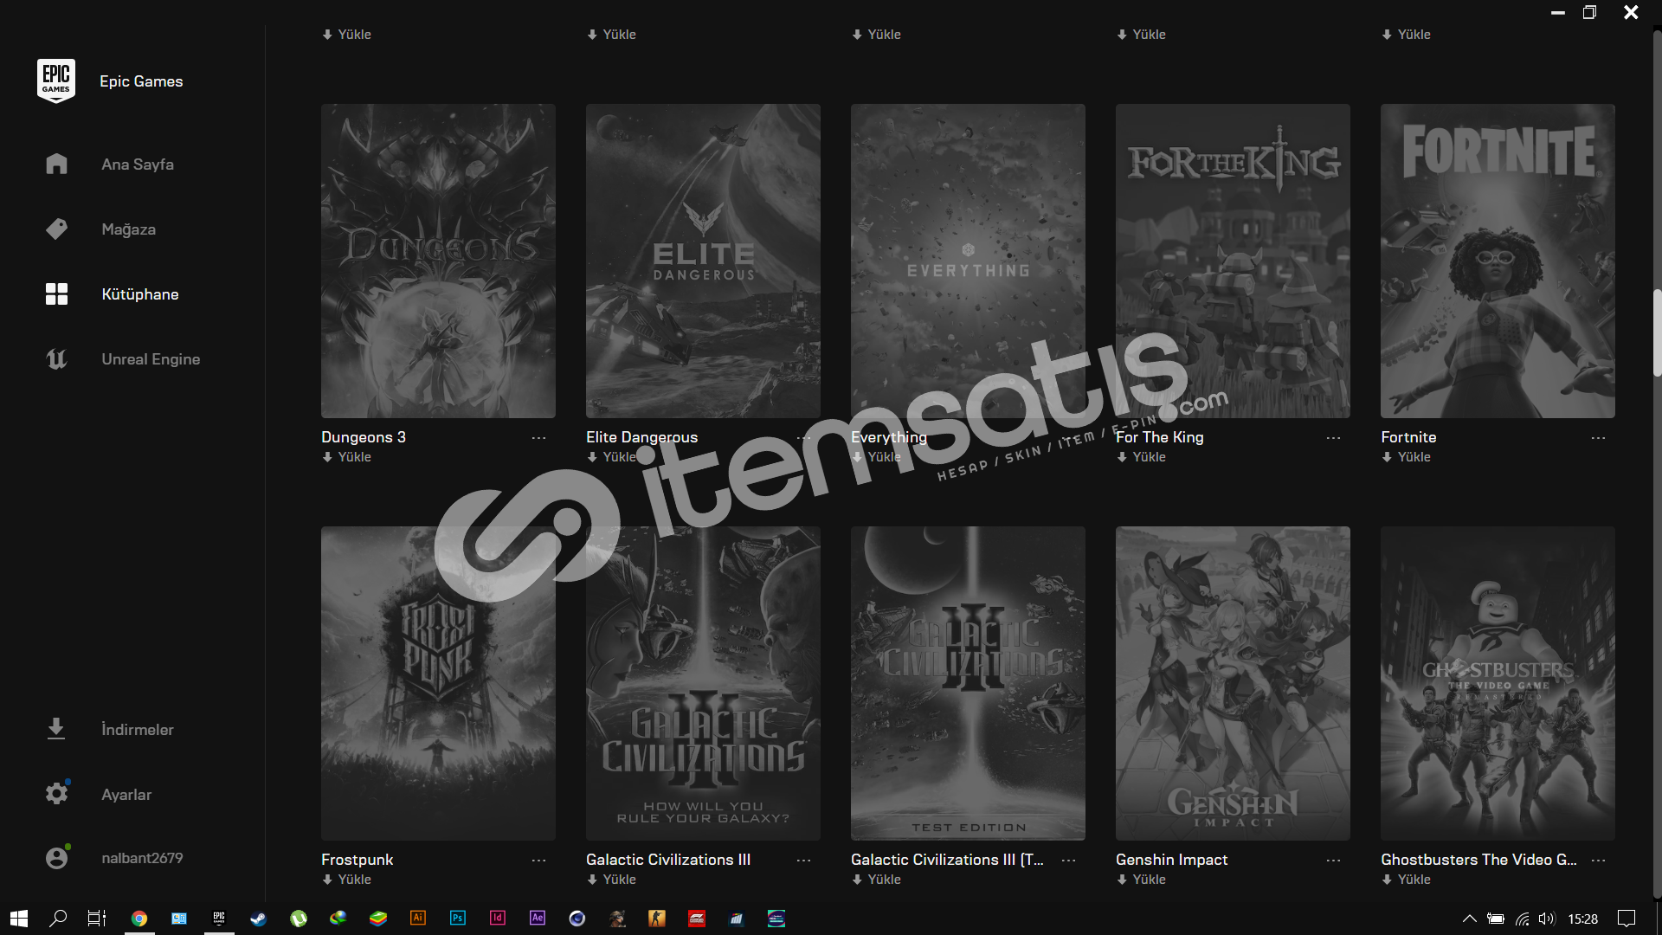Open options menu for Elite Dangerous
Image resolution: width=1662 pixels, height=935 pixels.
(x=803, y=438)
